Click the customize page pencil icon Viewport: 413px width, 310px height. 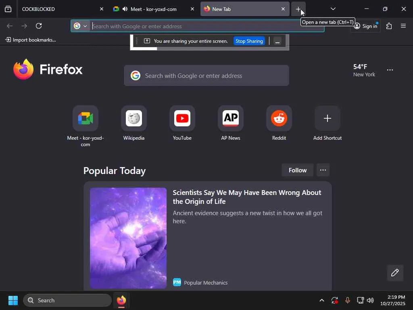pyautogui.click(x=395, y=273)
